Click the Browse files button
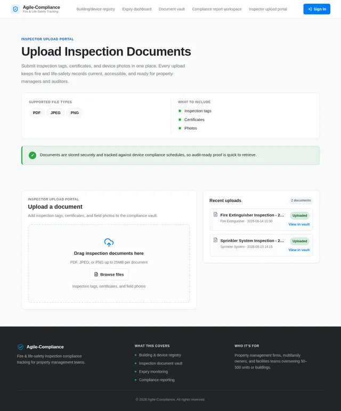This screenshot has width=341, height=411. [x=109, y=275]
